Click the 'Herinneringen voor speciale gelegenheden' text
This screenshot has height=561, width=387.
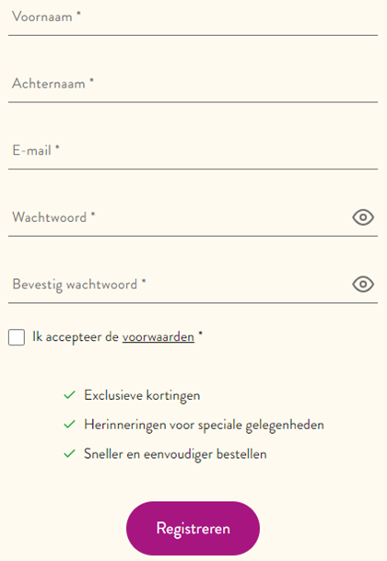pyautogui.click(x=204, y=425)
